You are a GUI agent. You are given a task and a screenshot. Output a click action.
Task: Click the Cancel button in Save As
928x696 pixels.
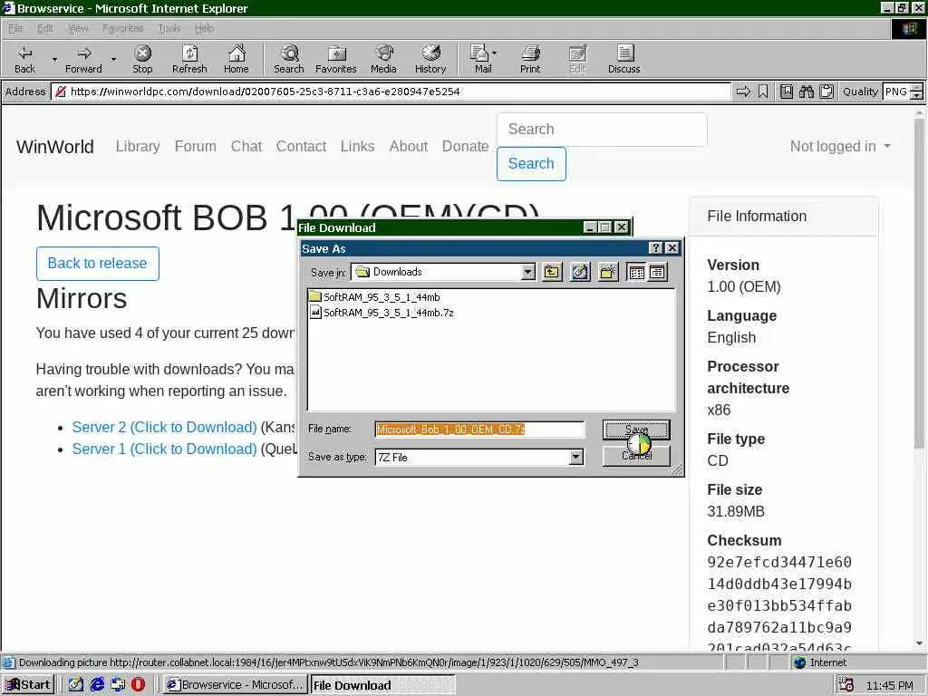click(636, 456)
